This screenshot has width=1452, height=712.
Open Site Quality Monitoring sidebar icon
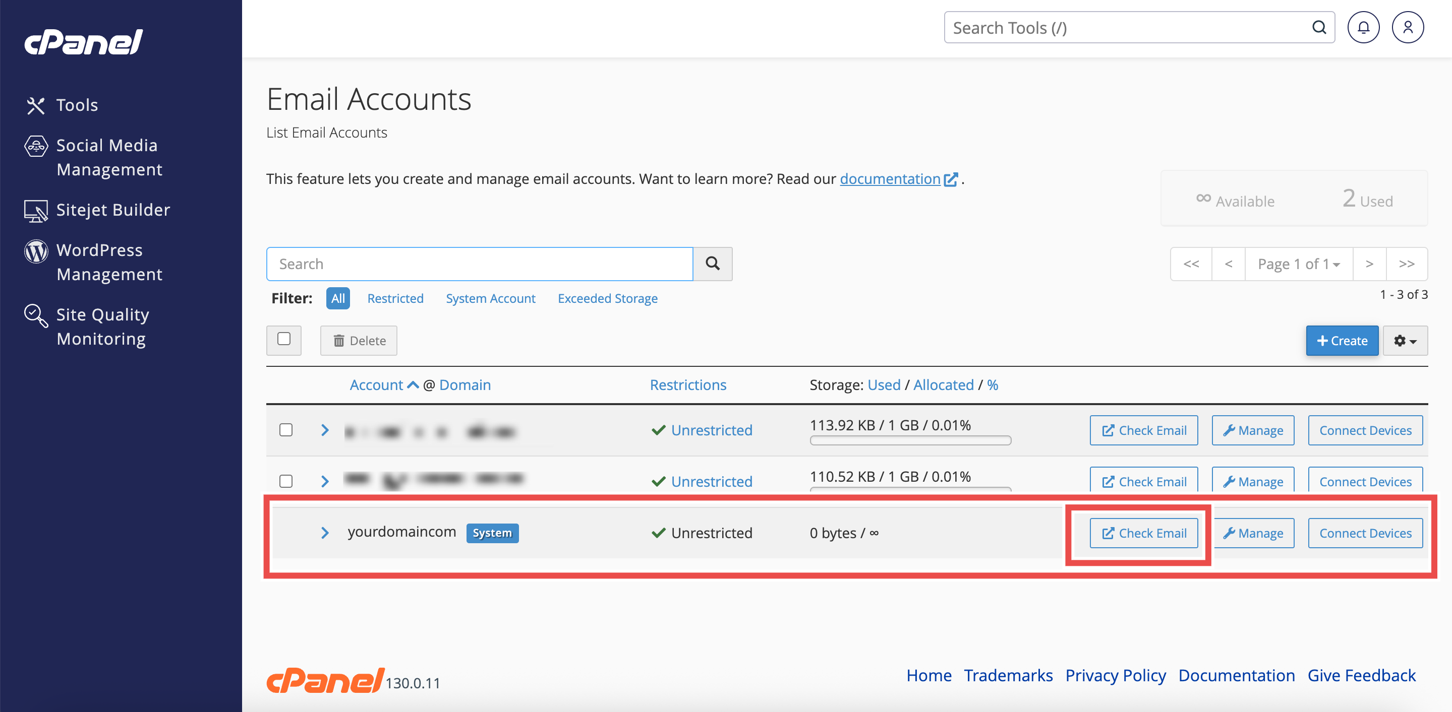pyautogui.click(x=35, y=315)
